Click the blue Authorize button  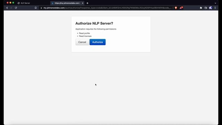[97, 42]
